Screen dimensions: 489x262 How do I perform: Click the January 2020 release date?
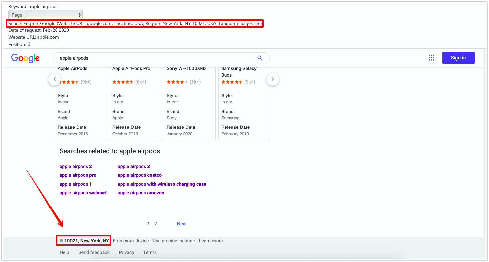click(180, 134)
